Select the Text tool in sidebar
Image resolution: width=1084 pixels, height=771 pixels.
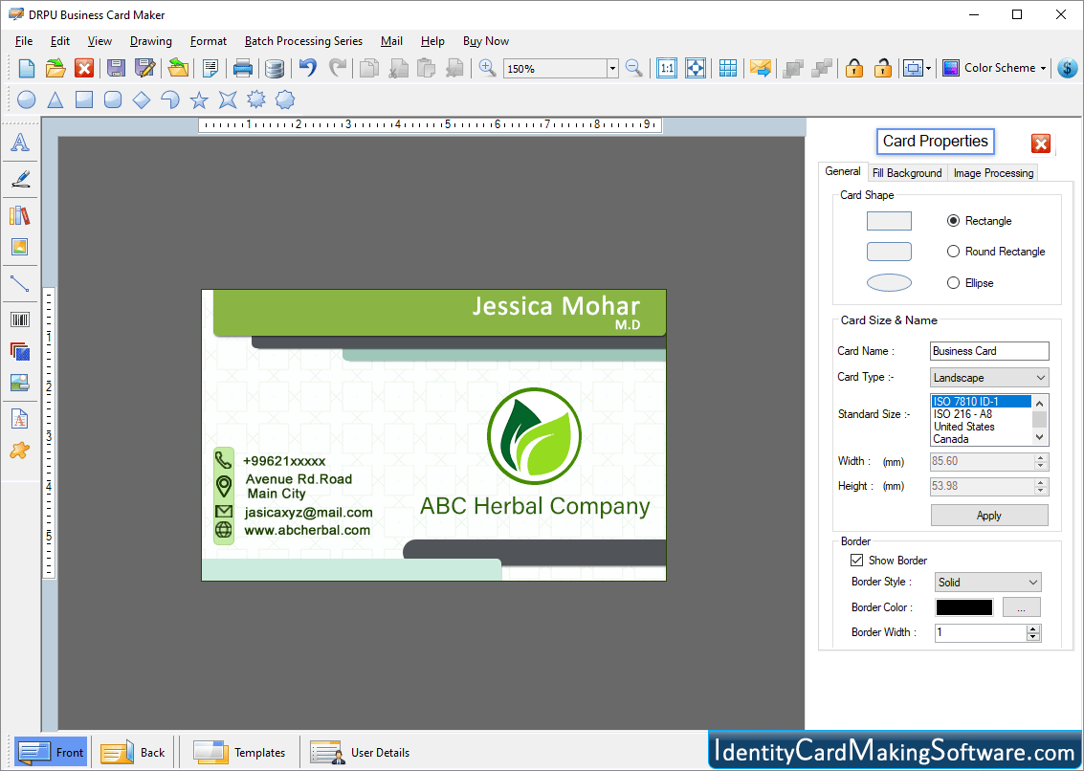(x=20, y=143)
